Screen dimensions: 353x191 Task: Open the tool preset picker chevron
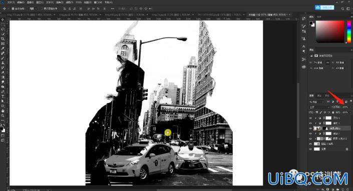click(9, 8)
